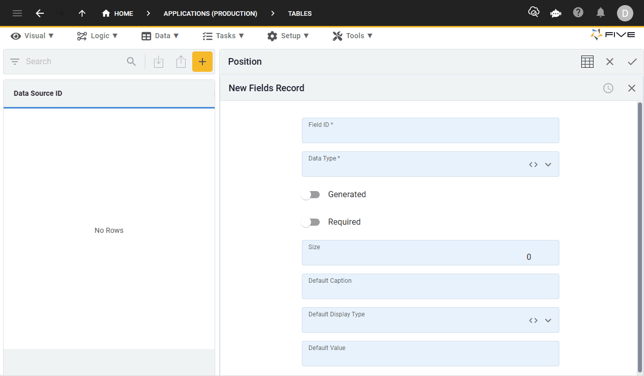View record history via the clock icon

(x=608, y=88)
